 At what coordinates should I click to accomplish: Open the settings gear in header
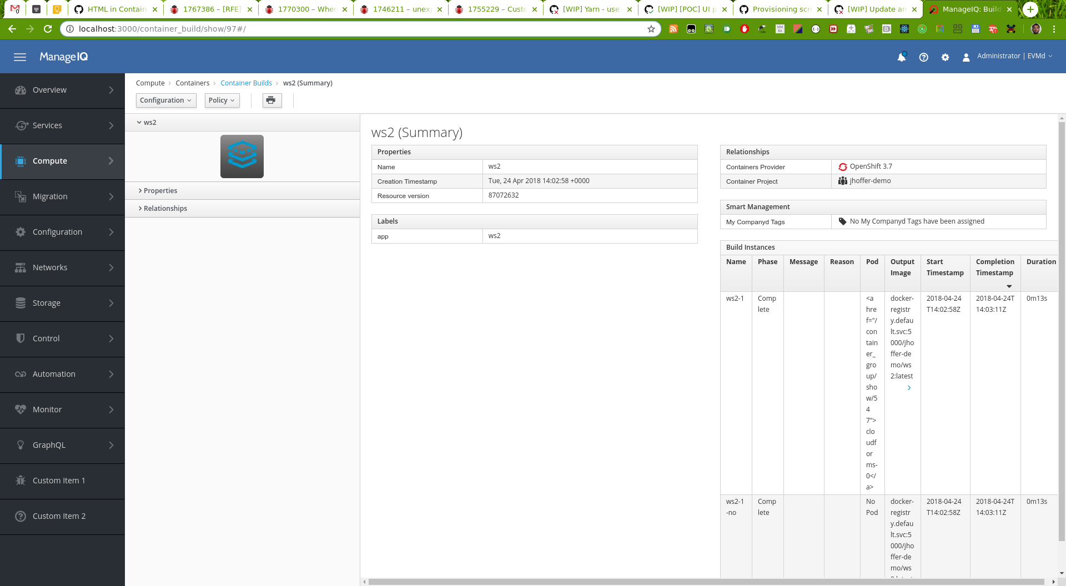click(945, 57)
